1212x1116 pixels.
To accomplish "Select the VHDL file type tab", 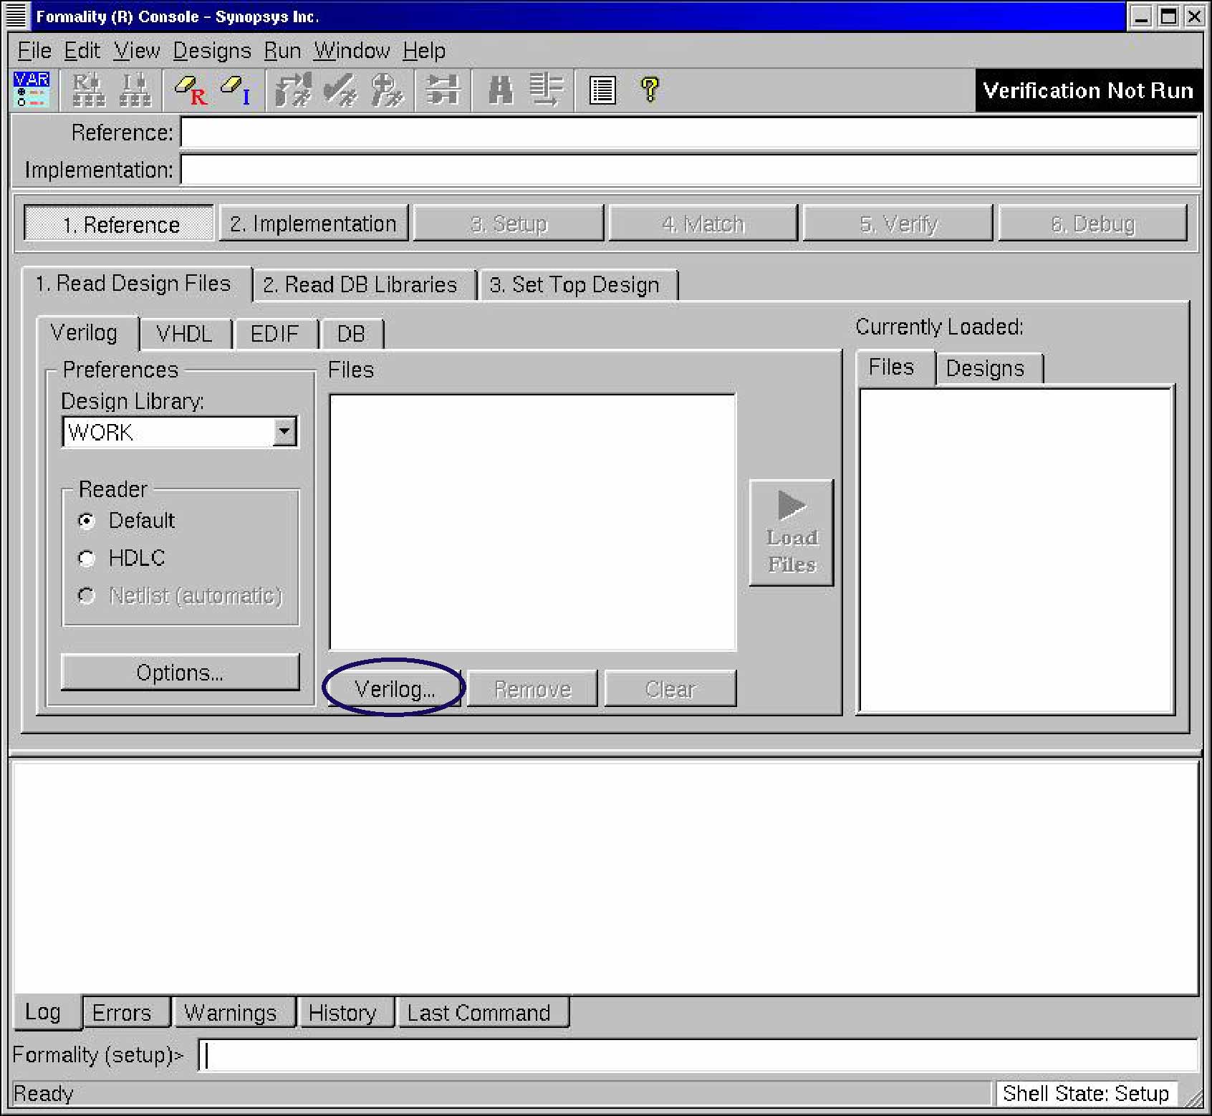I will pyautogui.click(x=186, y=334).
